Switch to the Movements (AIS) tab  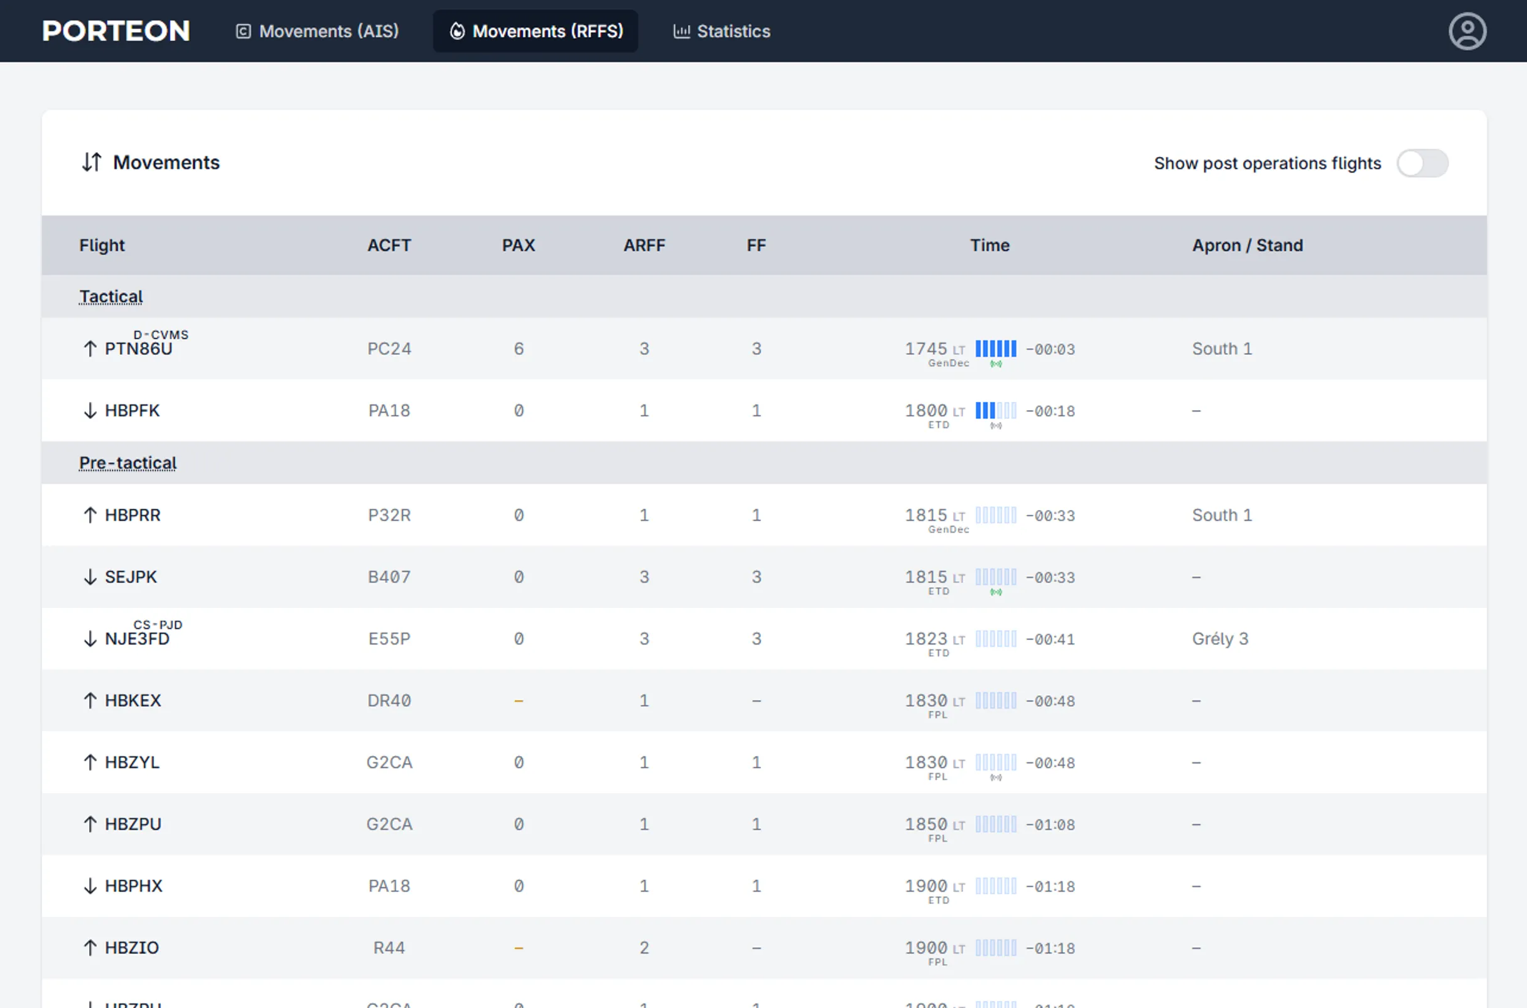tap(318, 31)
